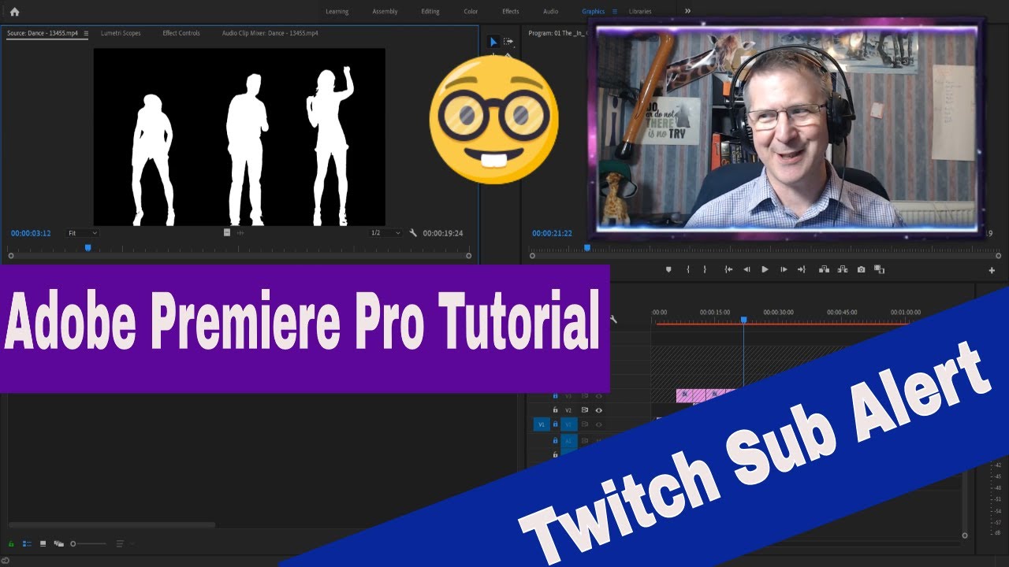Click the source playhead on time ruler
The width and height of the screenshot is (1009, 567).
click(x=87, y=247)
